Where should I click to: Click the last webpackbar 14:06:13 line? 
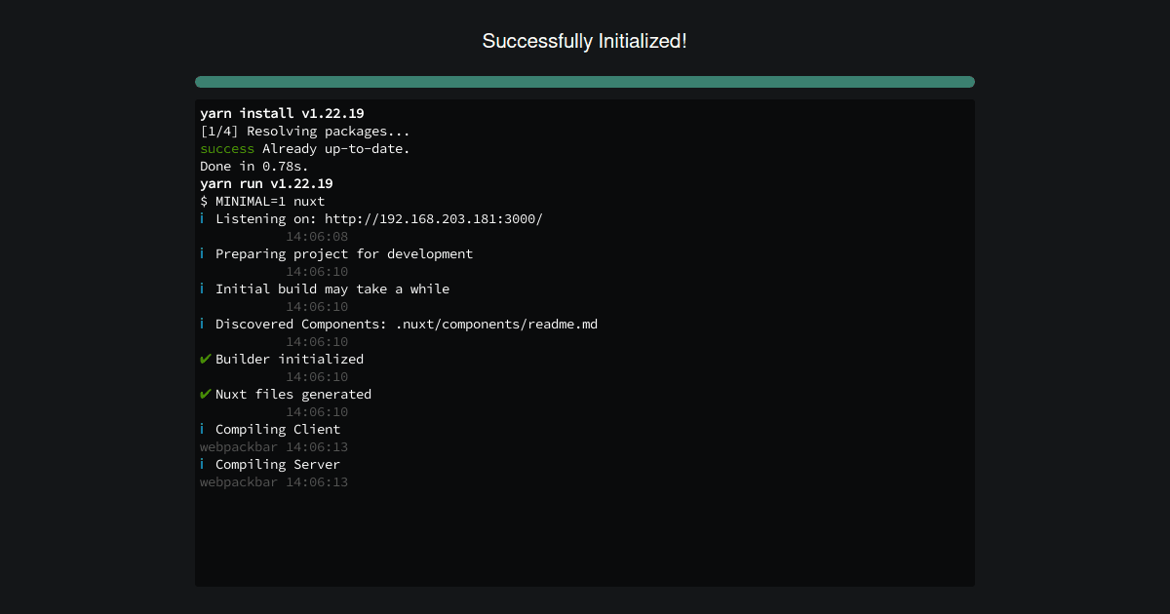[274, 481]
